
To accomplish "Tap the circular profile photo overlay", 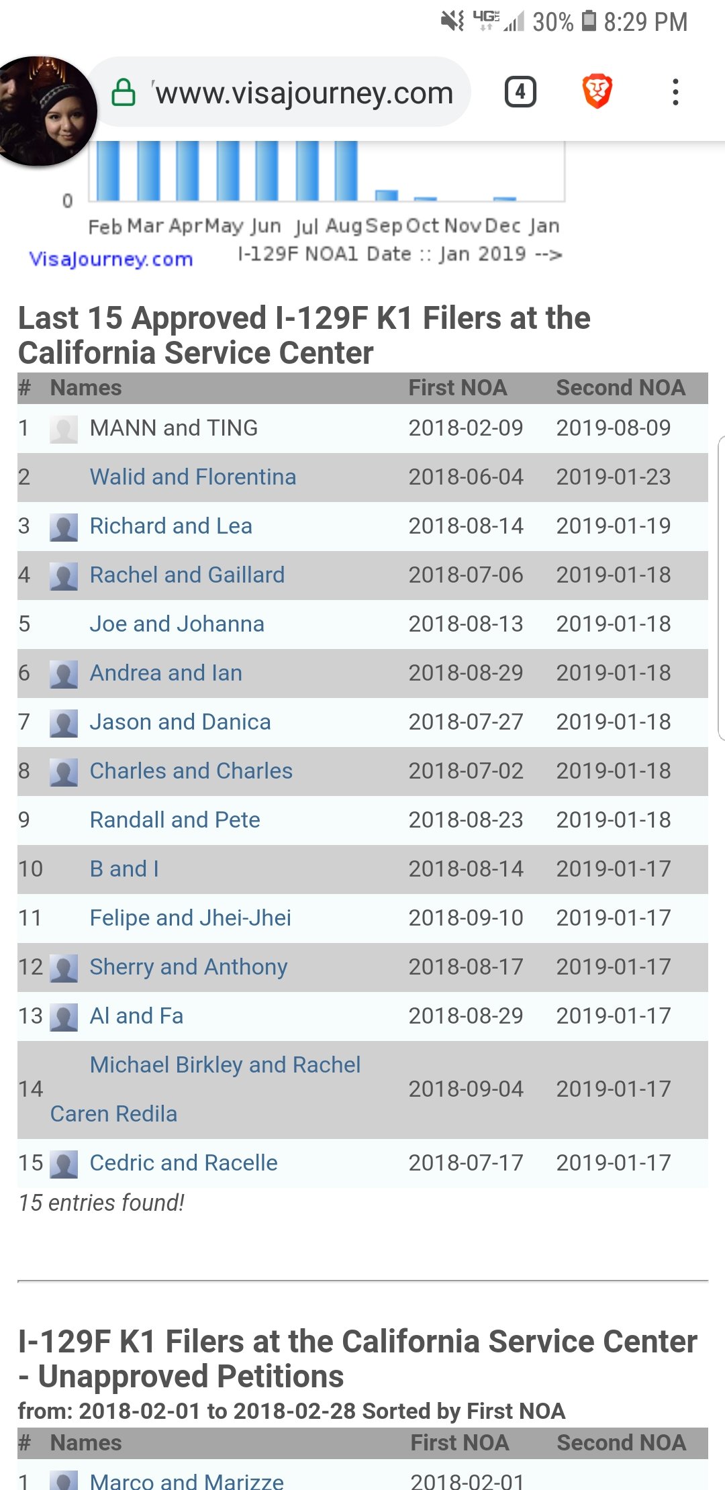I will tap(46, 111).
